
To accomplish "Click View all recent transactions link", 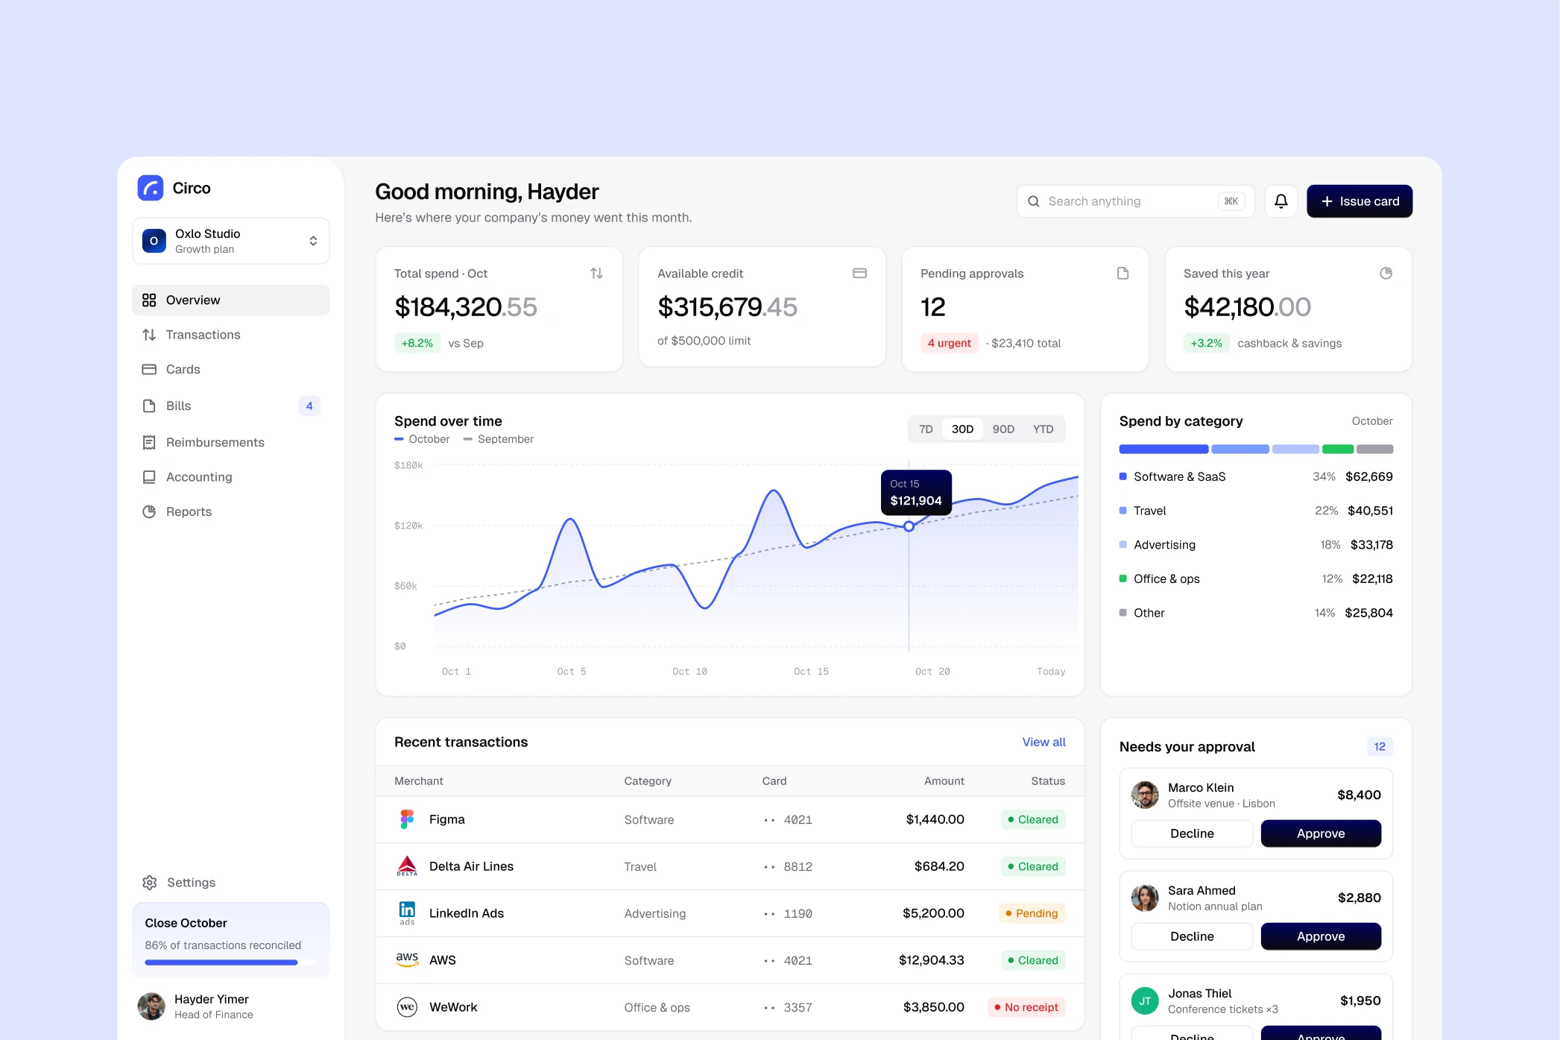I will 1043,743.
